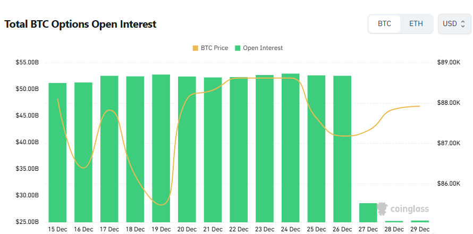Click the 27 Dec short green bar
This screenshot has width=473, height=234.
[x=368, y=212]
